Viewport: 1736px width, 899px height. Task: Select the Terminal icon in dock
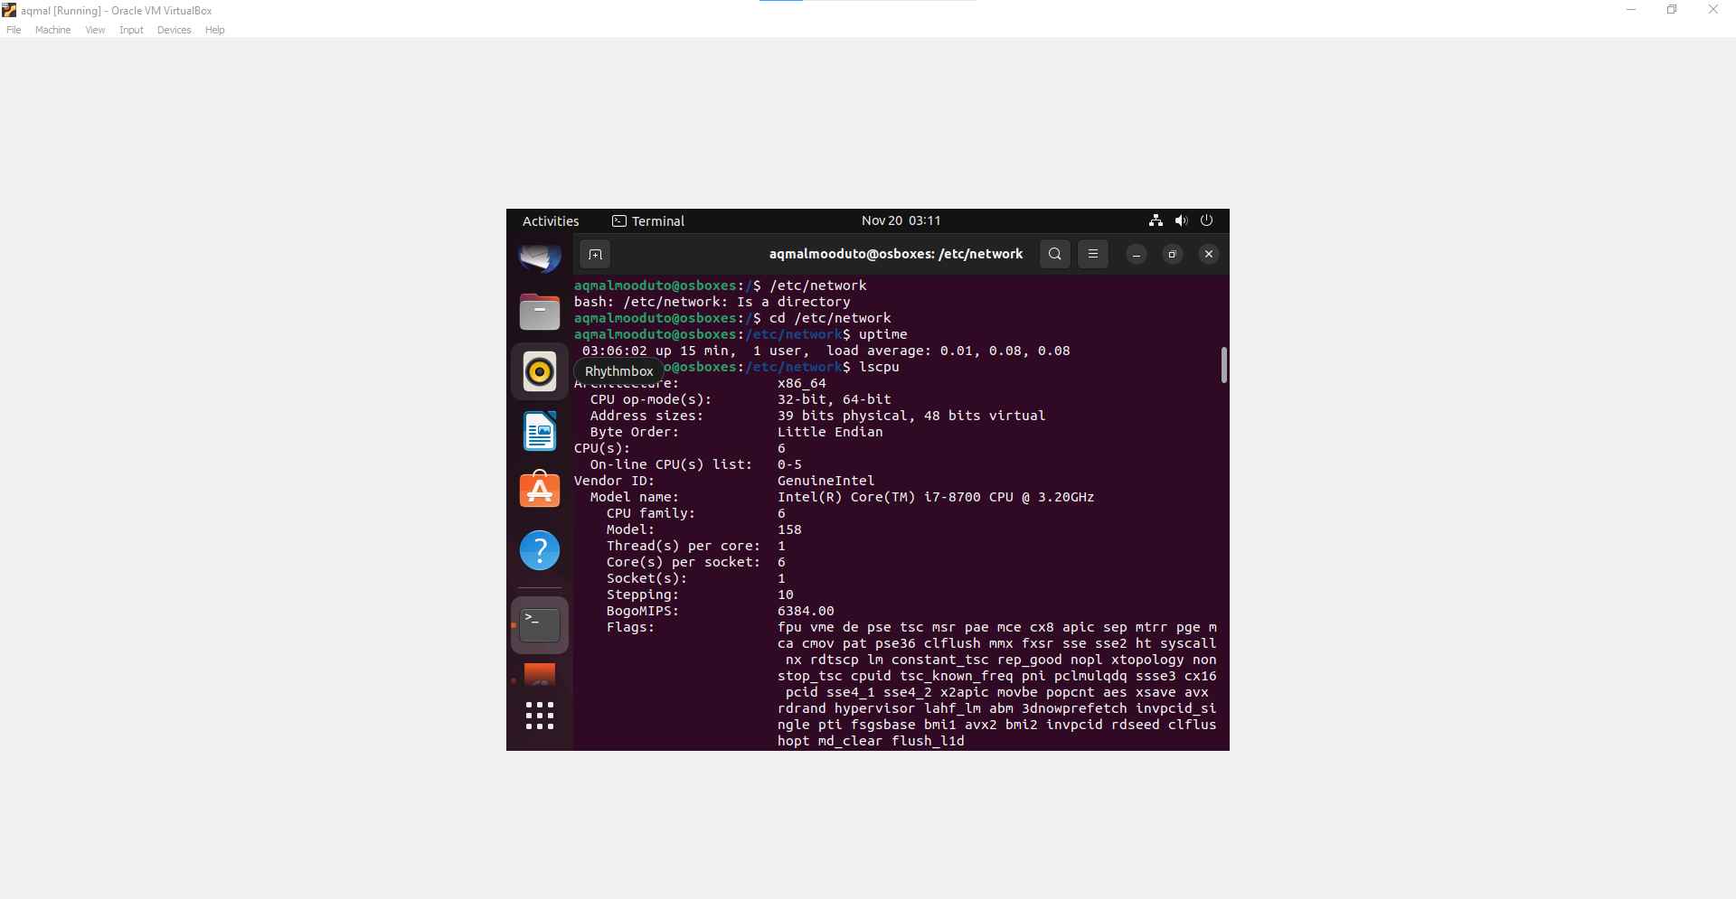pyautogui.click(x=540, y=624)
